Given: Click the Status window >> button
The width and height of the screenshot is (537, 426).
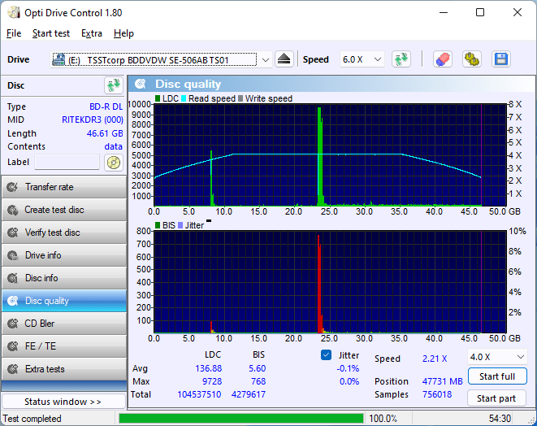Looking at the screenshot, I should tap(63, 402).
